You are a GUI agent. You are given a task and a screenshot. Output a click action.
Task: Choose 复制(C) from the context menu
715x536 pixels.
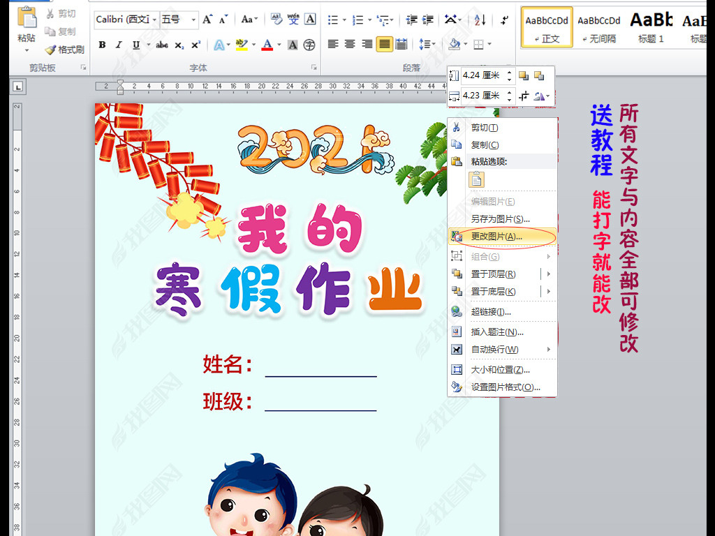click(502, 145)
